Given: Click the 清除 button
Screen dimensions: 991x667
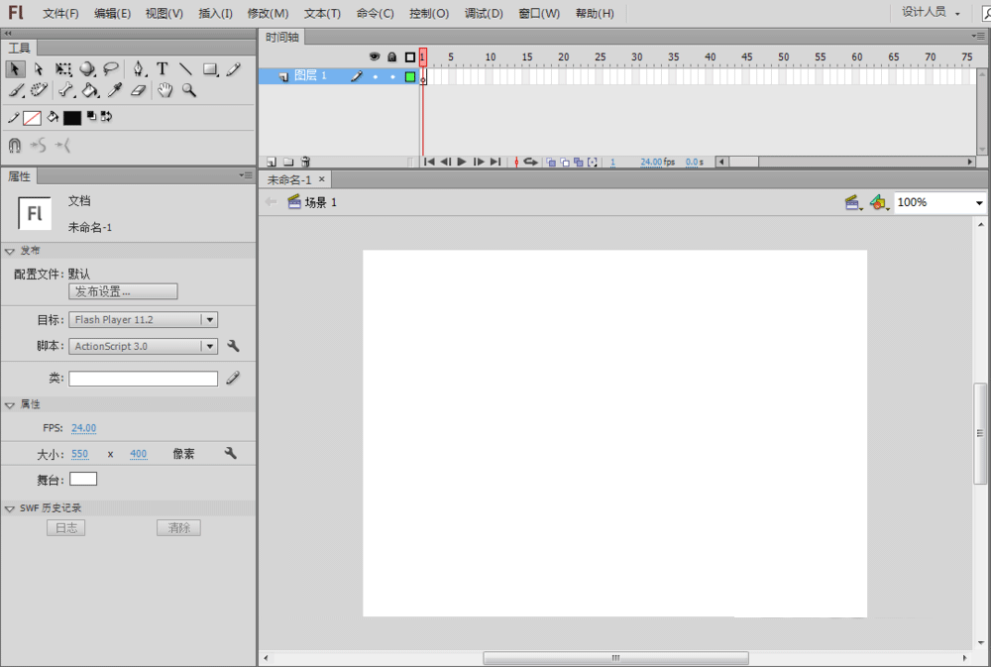Looking at the screenshot, I should 178,528.
